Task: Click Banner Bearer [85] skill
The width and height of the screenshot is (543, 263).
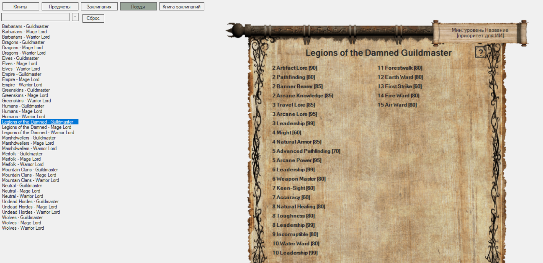Action: [297, 86]
